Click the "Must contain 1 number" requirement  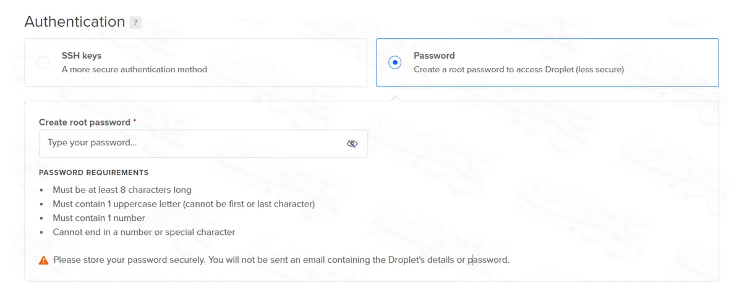pos(99,218)
